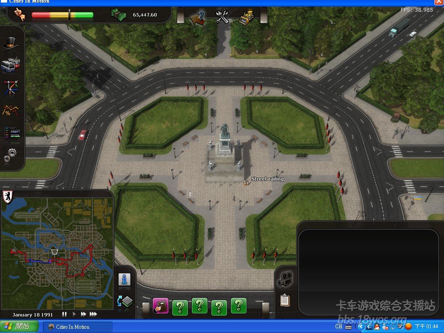The width and height of the screenshot is (444, 333).
Task: Set game speed to normal play
Action: (74, 314)
